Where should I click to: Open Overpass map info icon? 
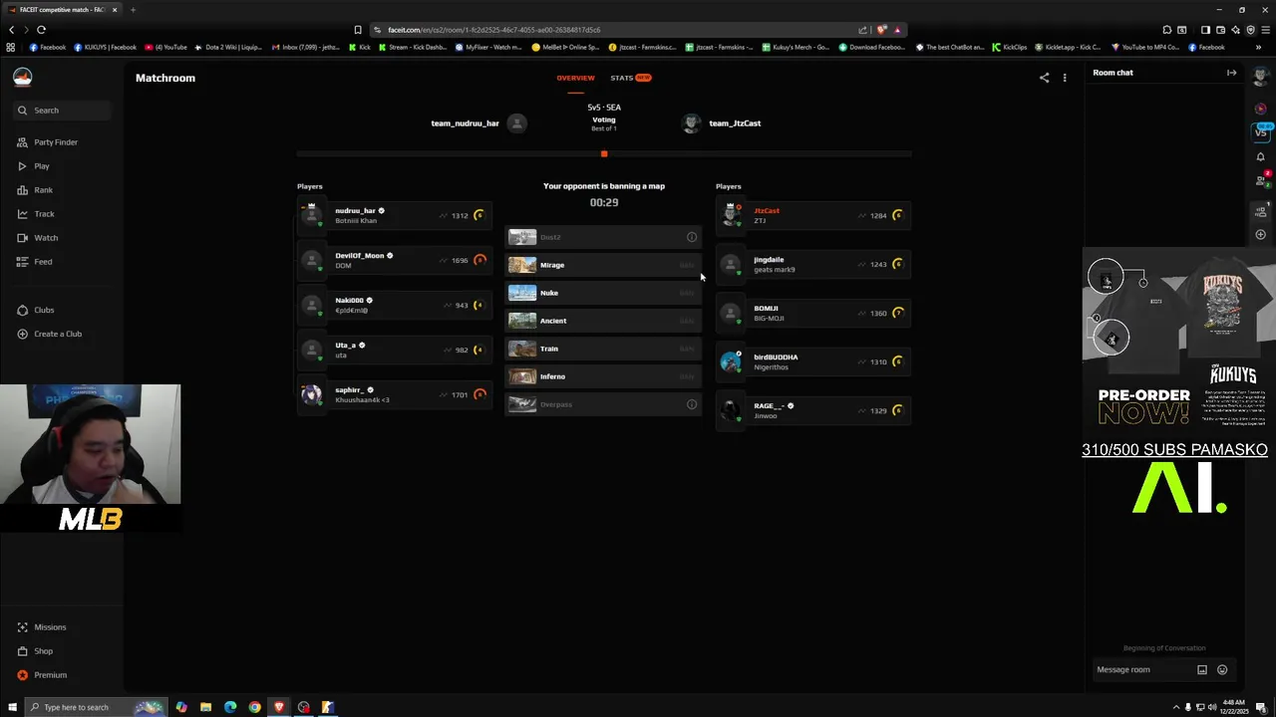[x=692, y=404]
